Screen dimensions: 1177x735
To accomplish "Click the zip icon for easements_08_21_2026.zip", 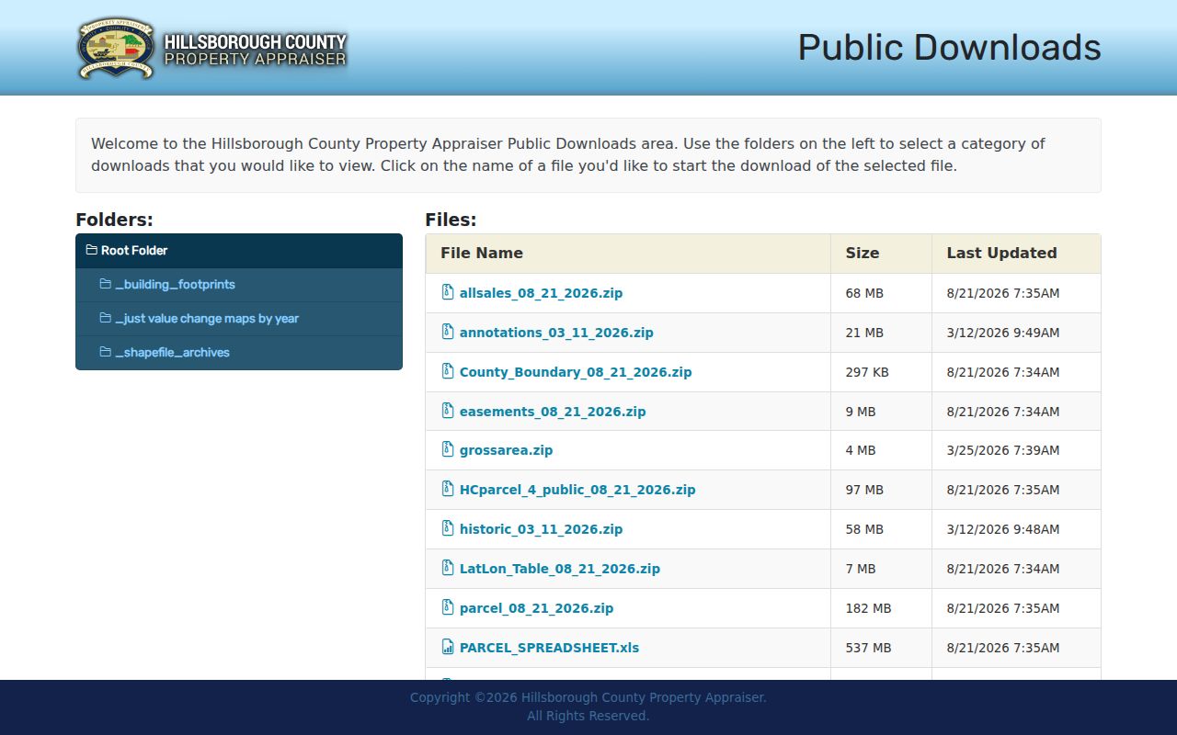I will tap(448, 411).
